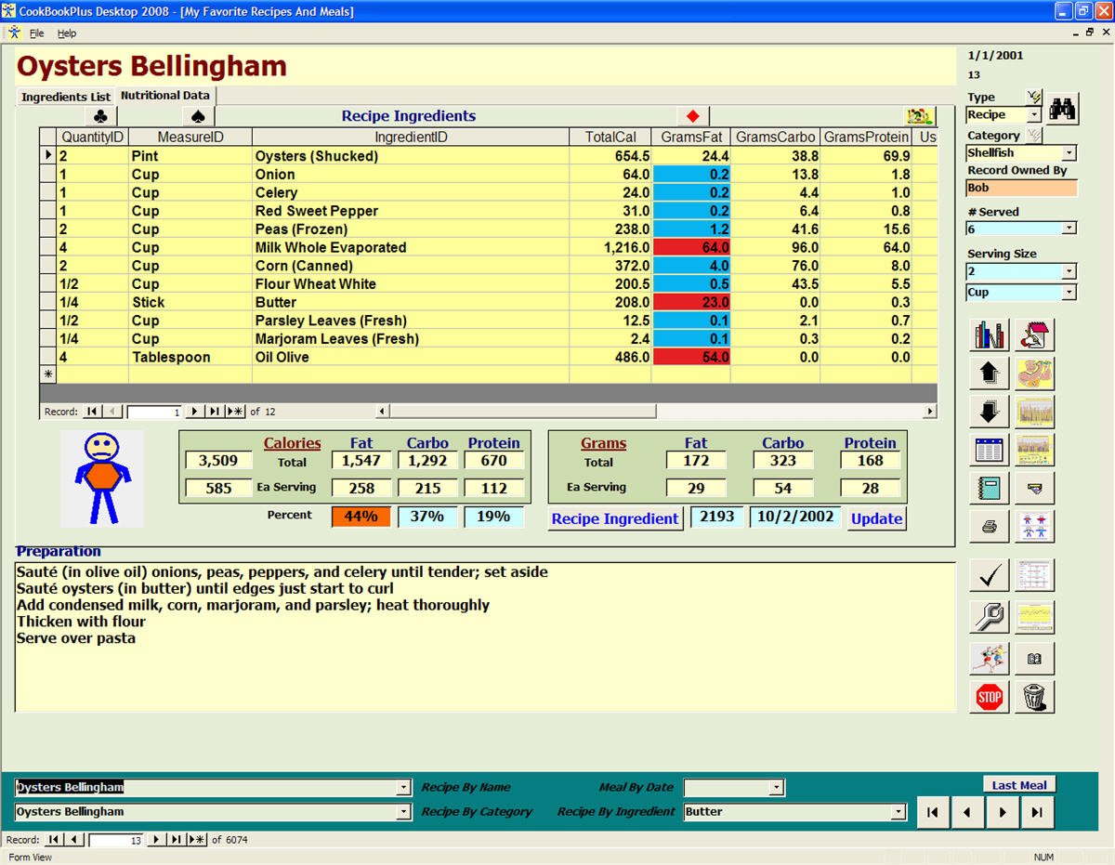
Task: Switch to the Ingredients List tab
Action: click(65, 97)
